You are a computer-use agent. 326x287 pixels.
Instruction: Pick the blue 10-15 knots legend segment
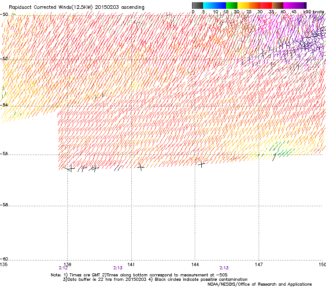pyautogui.click(x=220, y=5)
